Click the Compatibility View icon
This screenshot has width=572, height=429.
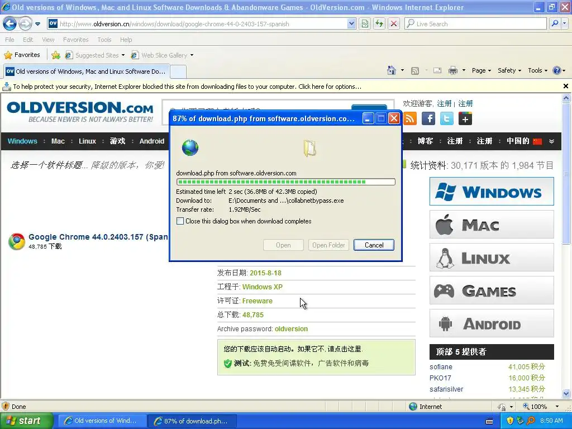click(x=365, y=23)
